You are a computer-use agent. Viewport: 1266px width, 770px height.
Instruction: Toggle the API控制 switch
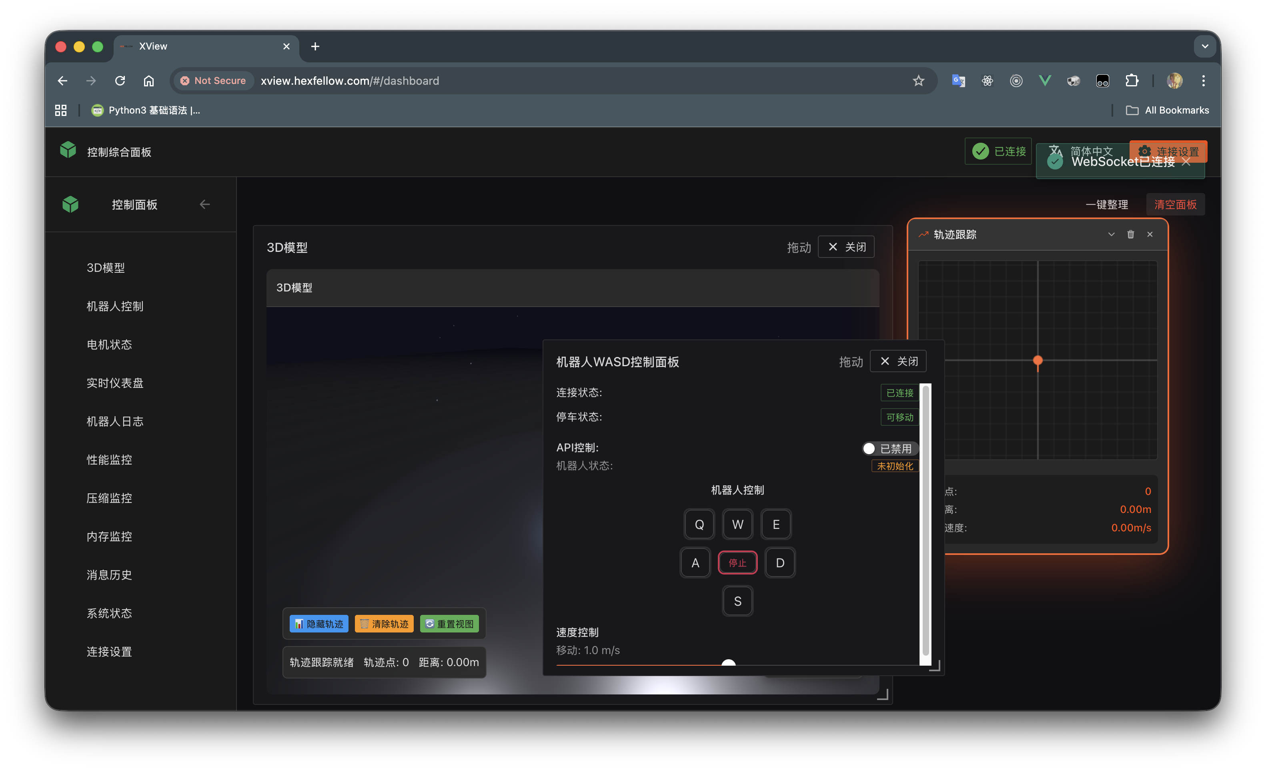click(889, 449)
